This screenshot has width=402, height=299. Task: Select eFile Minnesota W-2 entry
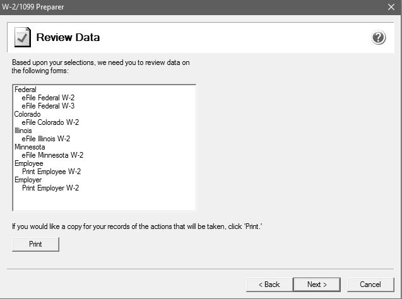[x=52, y=155]
